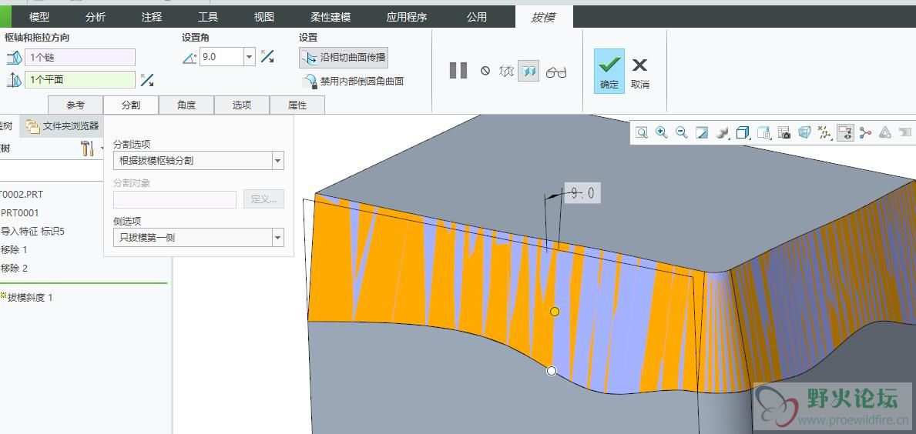Click the white drag handle on hinge curve
This screenshot has height=434, width=916.
551,370
